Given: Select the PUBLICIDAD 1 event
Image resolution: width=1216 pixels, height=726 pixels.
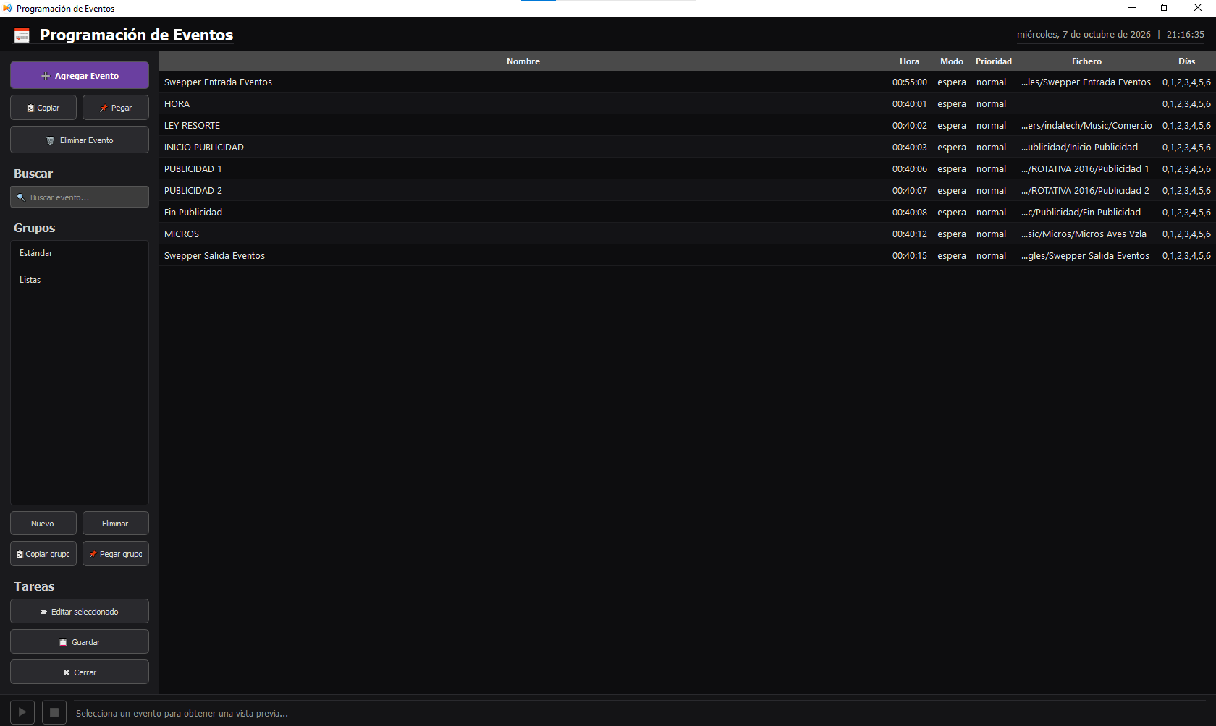Looking at the screenshot, I should tap(687, 168).
